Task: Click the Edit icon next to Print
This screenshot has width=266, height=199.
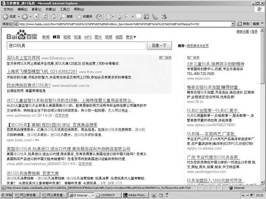Action: [127, 17]
